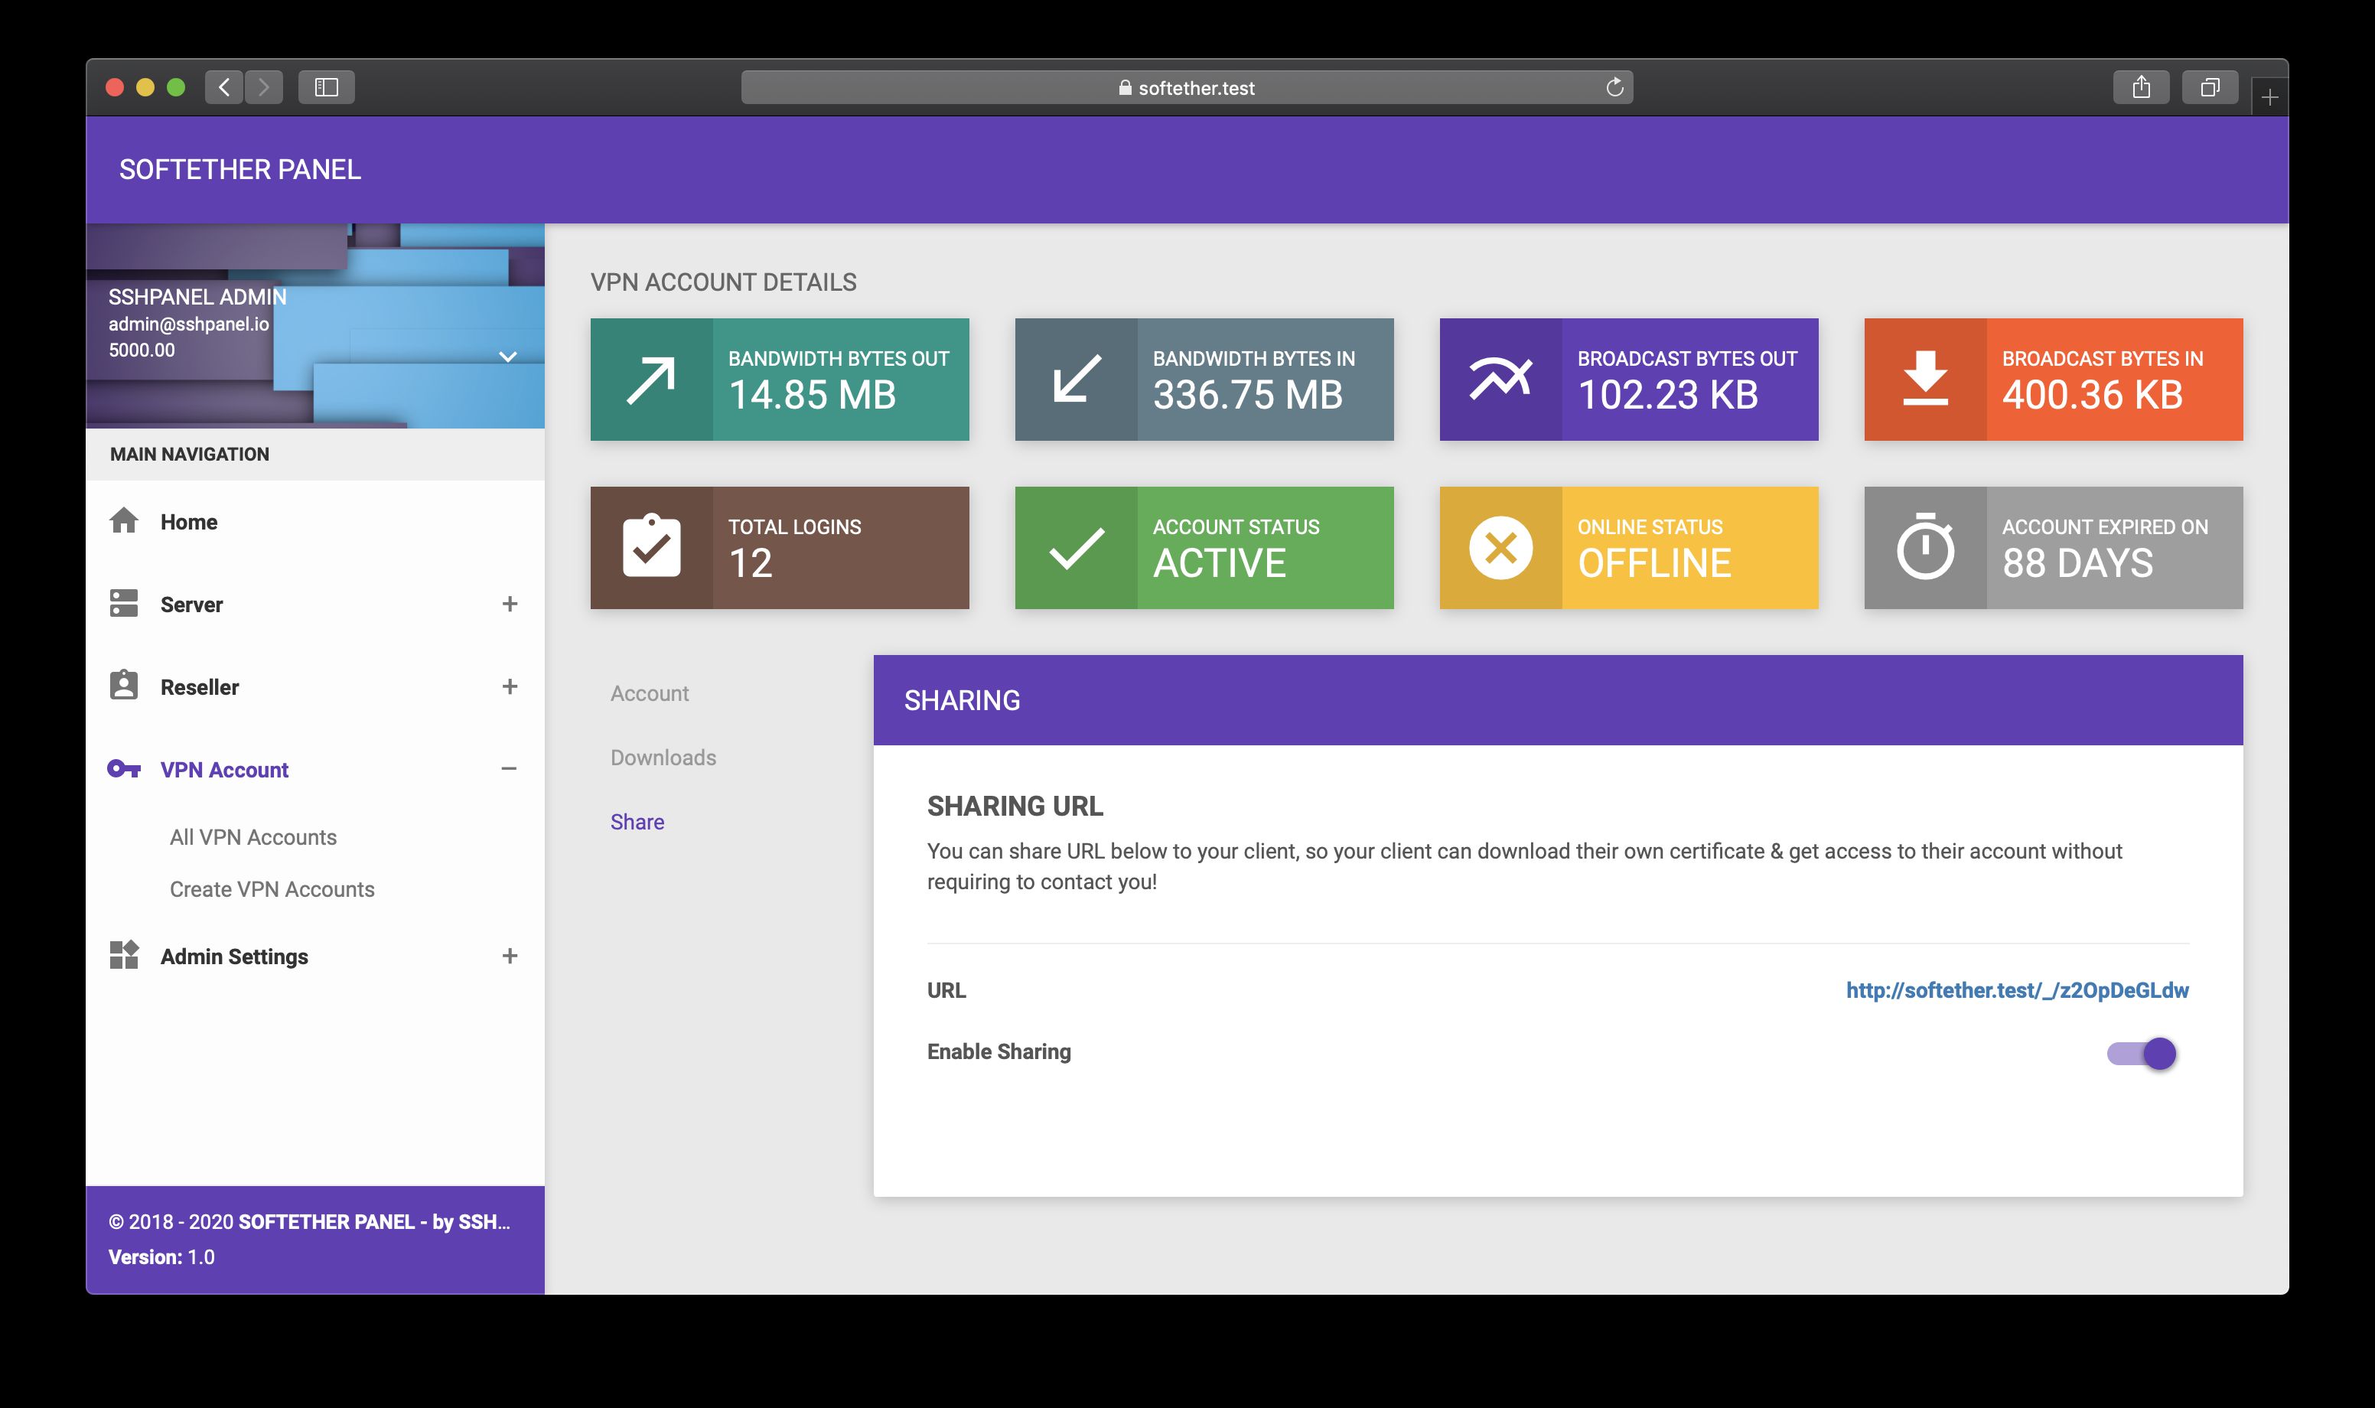This screenshot has width=2375, height=1408.
Task: Open the softether.test sharing URL link
Action: tap(2018, 990)
